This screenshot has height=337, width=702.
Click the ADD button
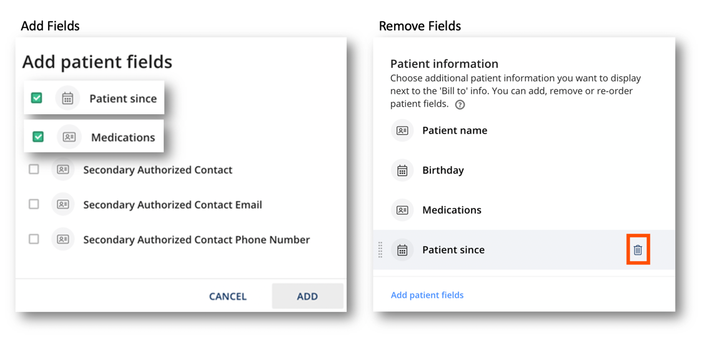(307, 296)
